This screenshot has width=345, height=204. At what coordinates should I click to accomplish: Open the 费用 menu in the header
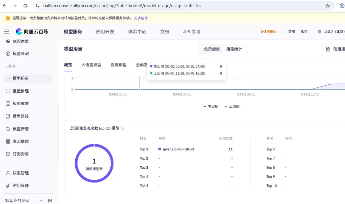coord(292,32)
